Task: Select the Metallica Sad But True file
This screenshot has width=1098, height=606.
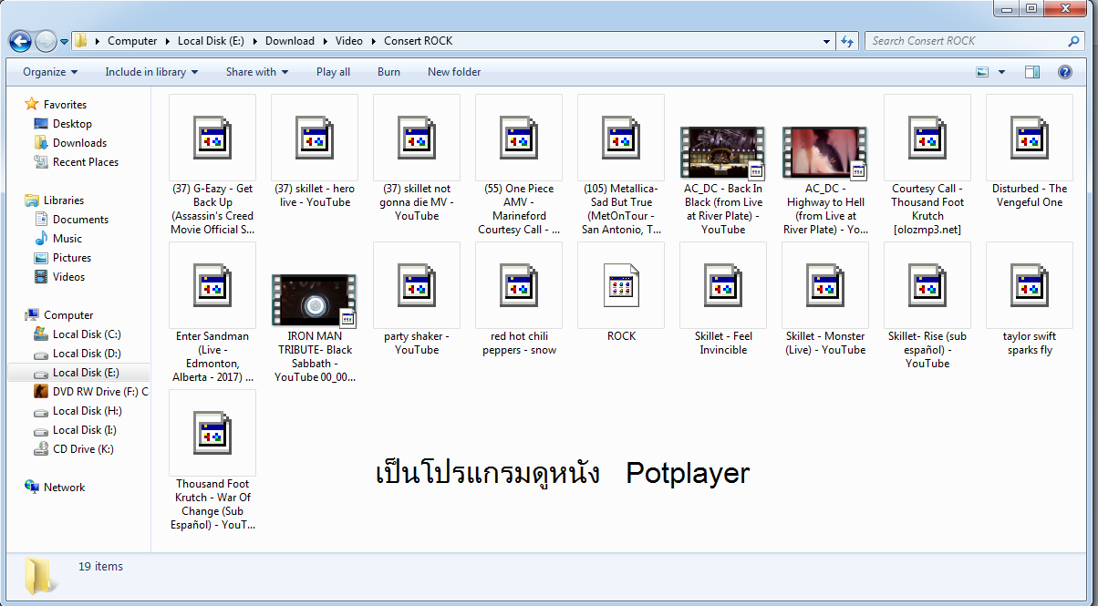Action: (621, 164)
